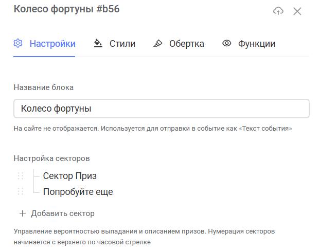Click the gear icon beside Настройки

pyautogui.click(x=18, y=43)
